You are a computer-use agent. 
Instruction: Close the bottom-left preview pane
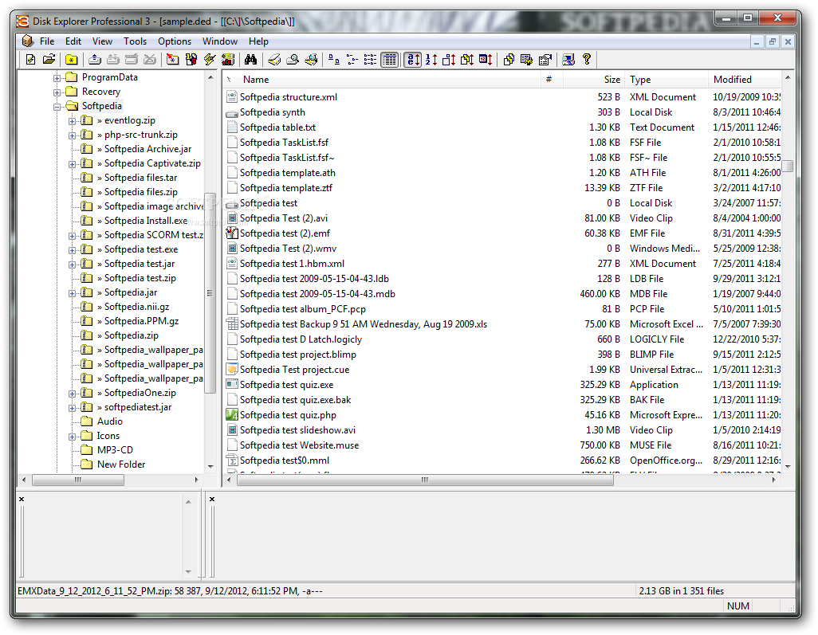22,499
